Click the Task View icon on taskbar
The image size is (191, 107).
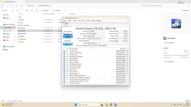point(102,105)
